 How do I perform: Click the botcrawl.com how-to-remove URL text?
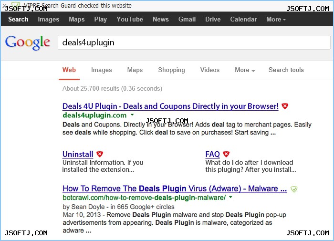144,198
